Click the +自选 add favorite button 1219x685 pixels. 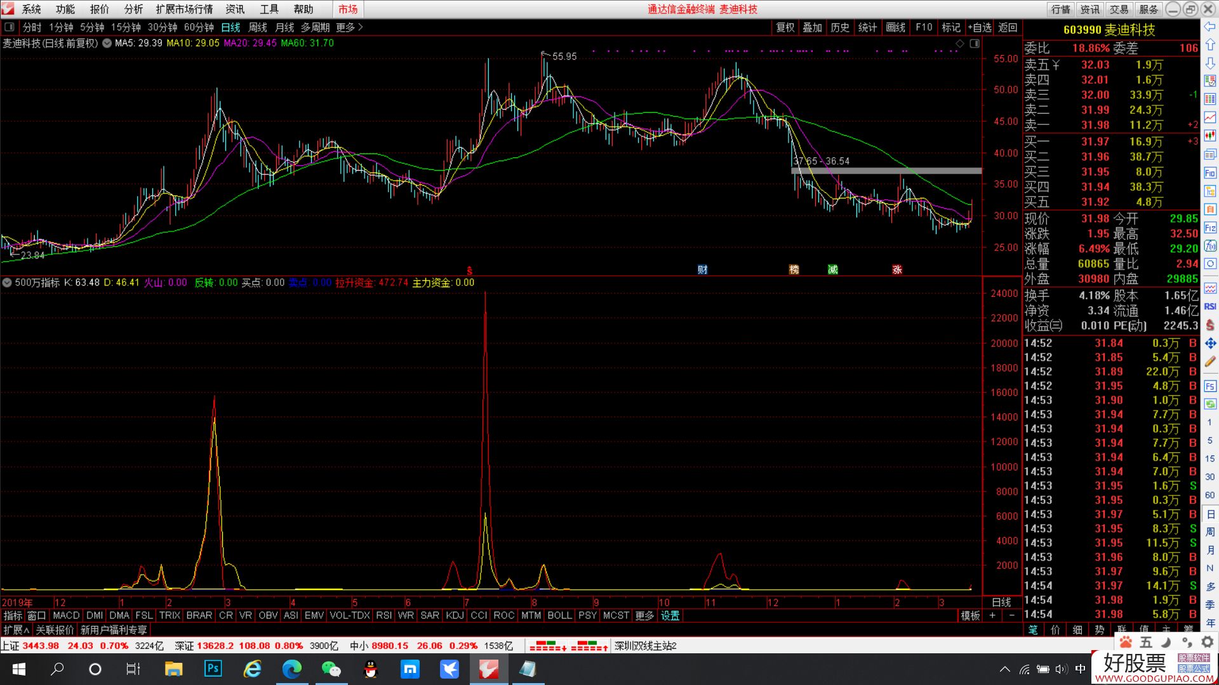pos(980,27)
